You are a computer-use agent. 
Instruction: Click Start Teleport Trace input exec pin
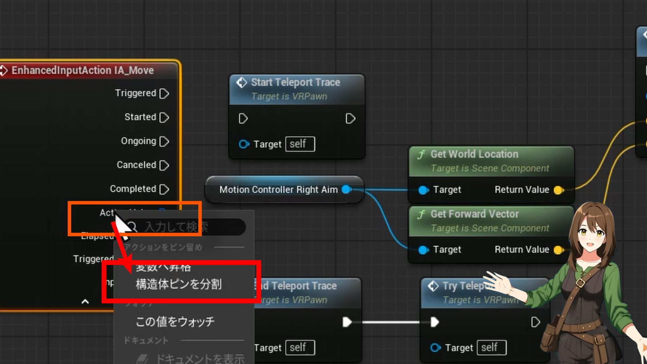click(243, 119)
